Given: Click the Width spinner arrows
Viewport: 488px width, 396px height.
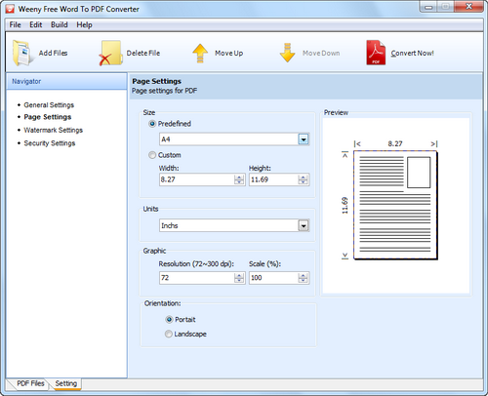Looking at the screenshot, I should pyautogui.click(x=239, y=179).
